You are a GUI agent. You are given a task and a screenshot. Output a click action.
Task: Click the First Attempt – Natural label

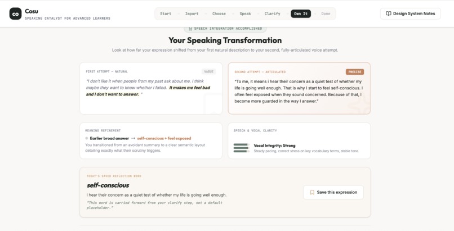(x=107, y=71)
